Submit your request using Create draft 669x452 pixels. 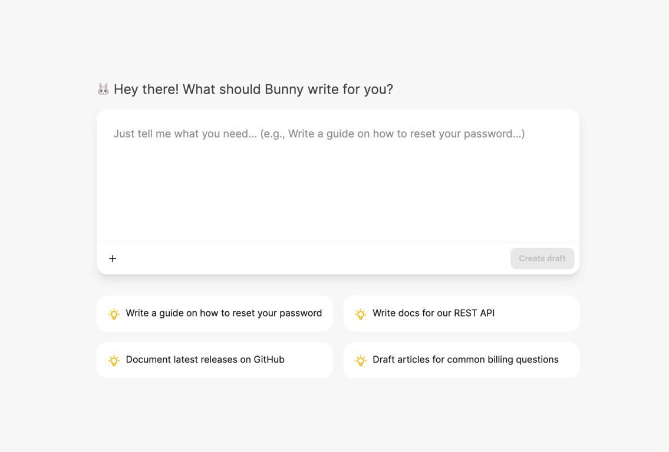tap(542, 258)
